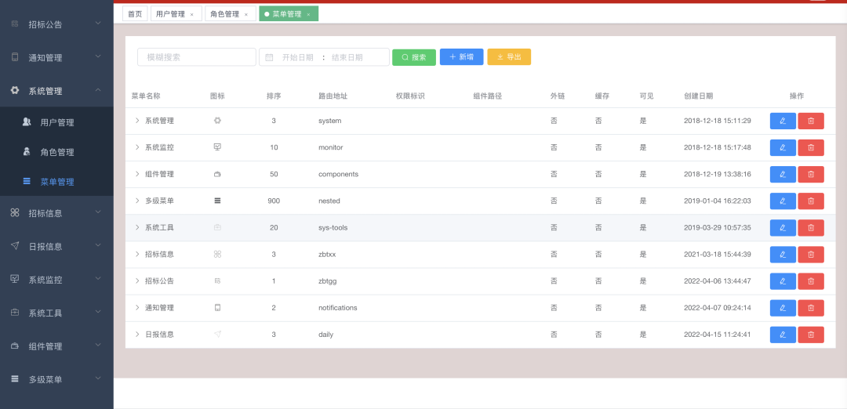Click the calendar icon in date range field
This screenshot has height=409, width=847.
coord(269,57)
